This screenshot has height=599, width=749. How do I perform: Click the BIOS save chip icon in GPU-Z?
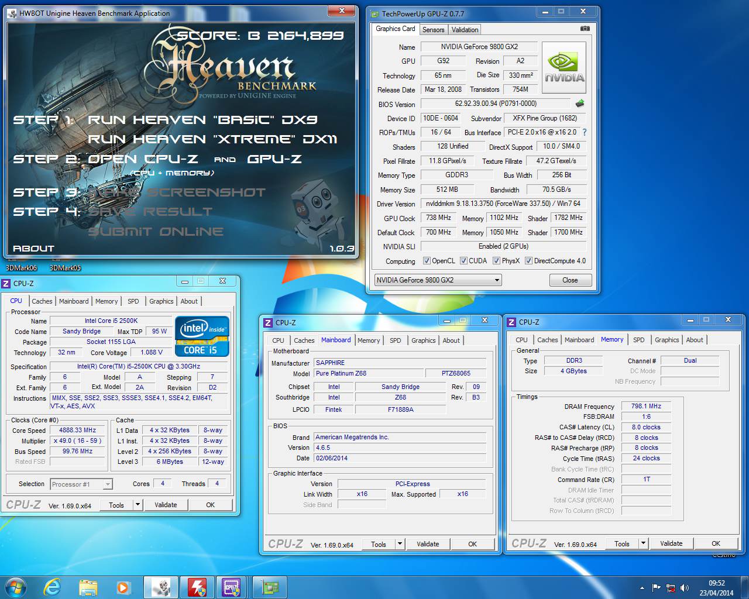[580, 104]
